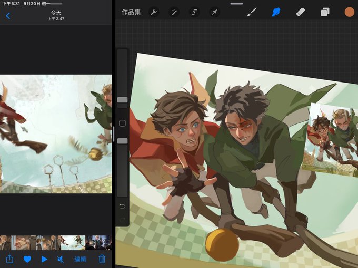Image resolution: width=358 pixels, height=268 pixels.
Task: Share the photo in Photos app
Action: click(x=9, y=259)
